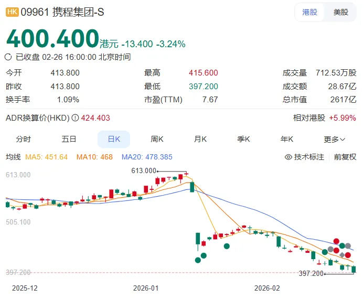
Task: Click the 397.200 low annotation beside the last candle
Action: click(x=311, y=274)
